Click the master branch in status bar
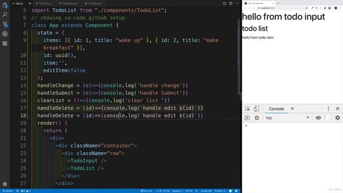Image resolution: width=343 pixels, height=193 pixels. [8, 191]
